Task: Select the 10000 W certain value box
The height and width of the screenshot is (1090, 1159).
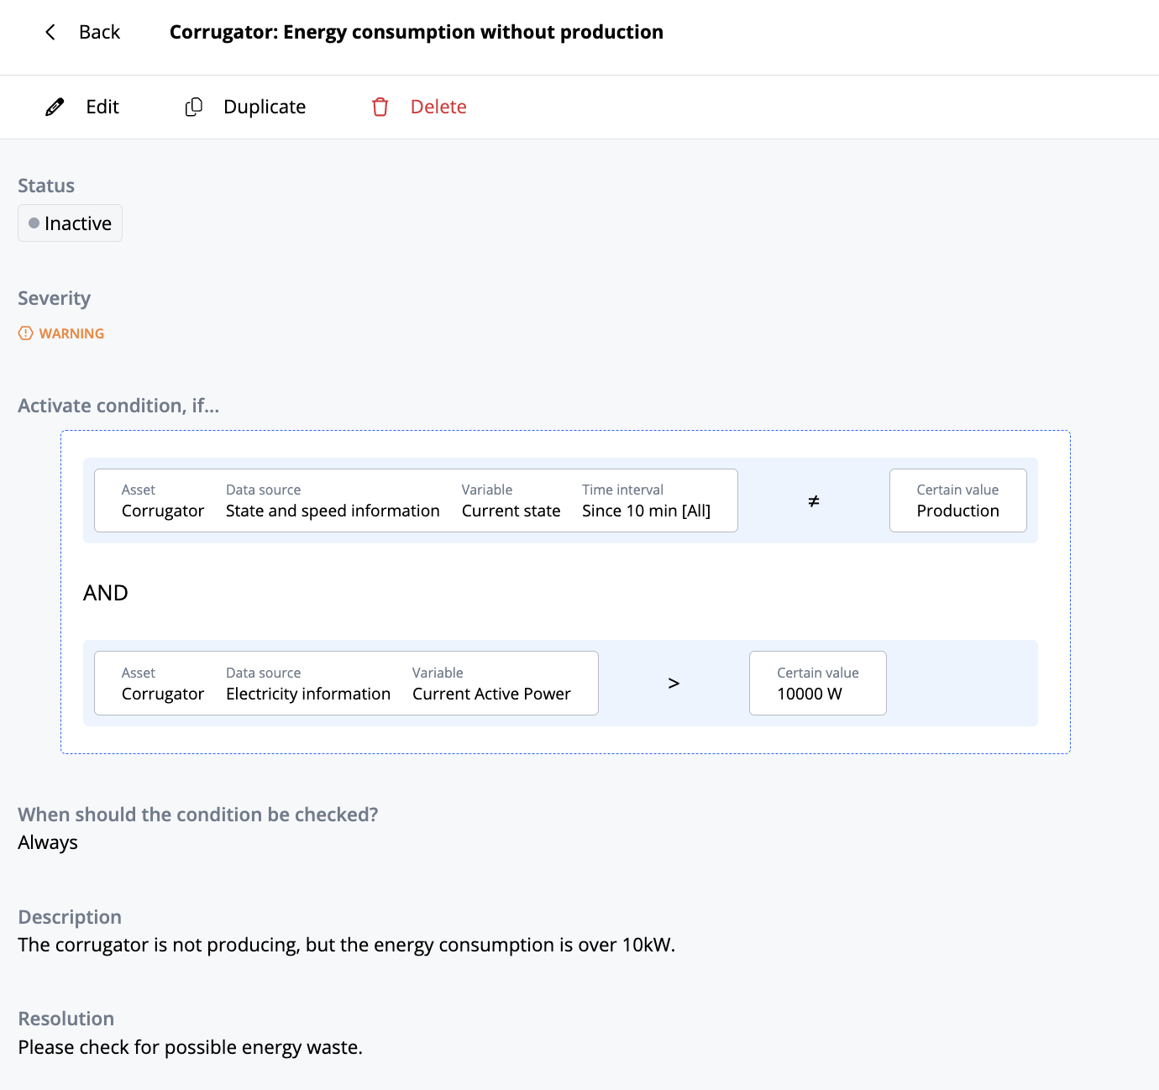Action: click(x=817, y=684)
